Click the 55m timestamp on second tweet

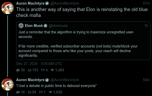point(146,80)
